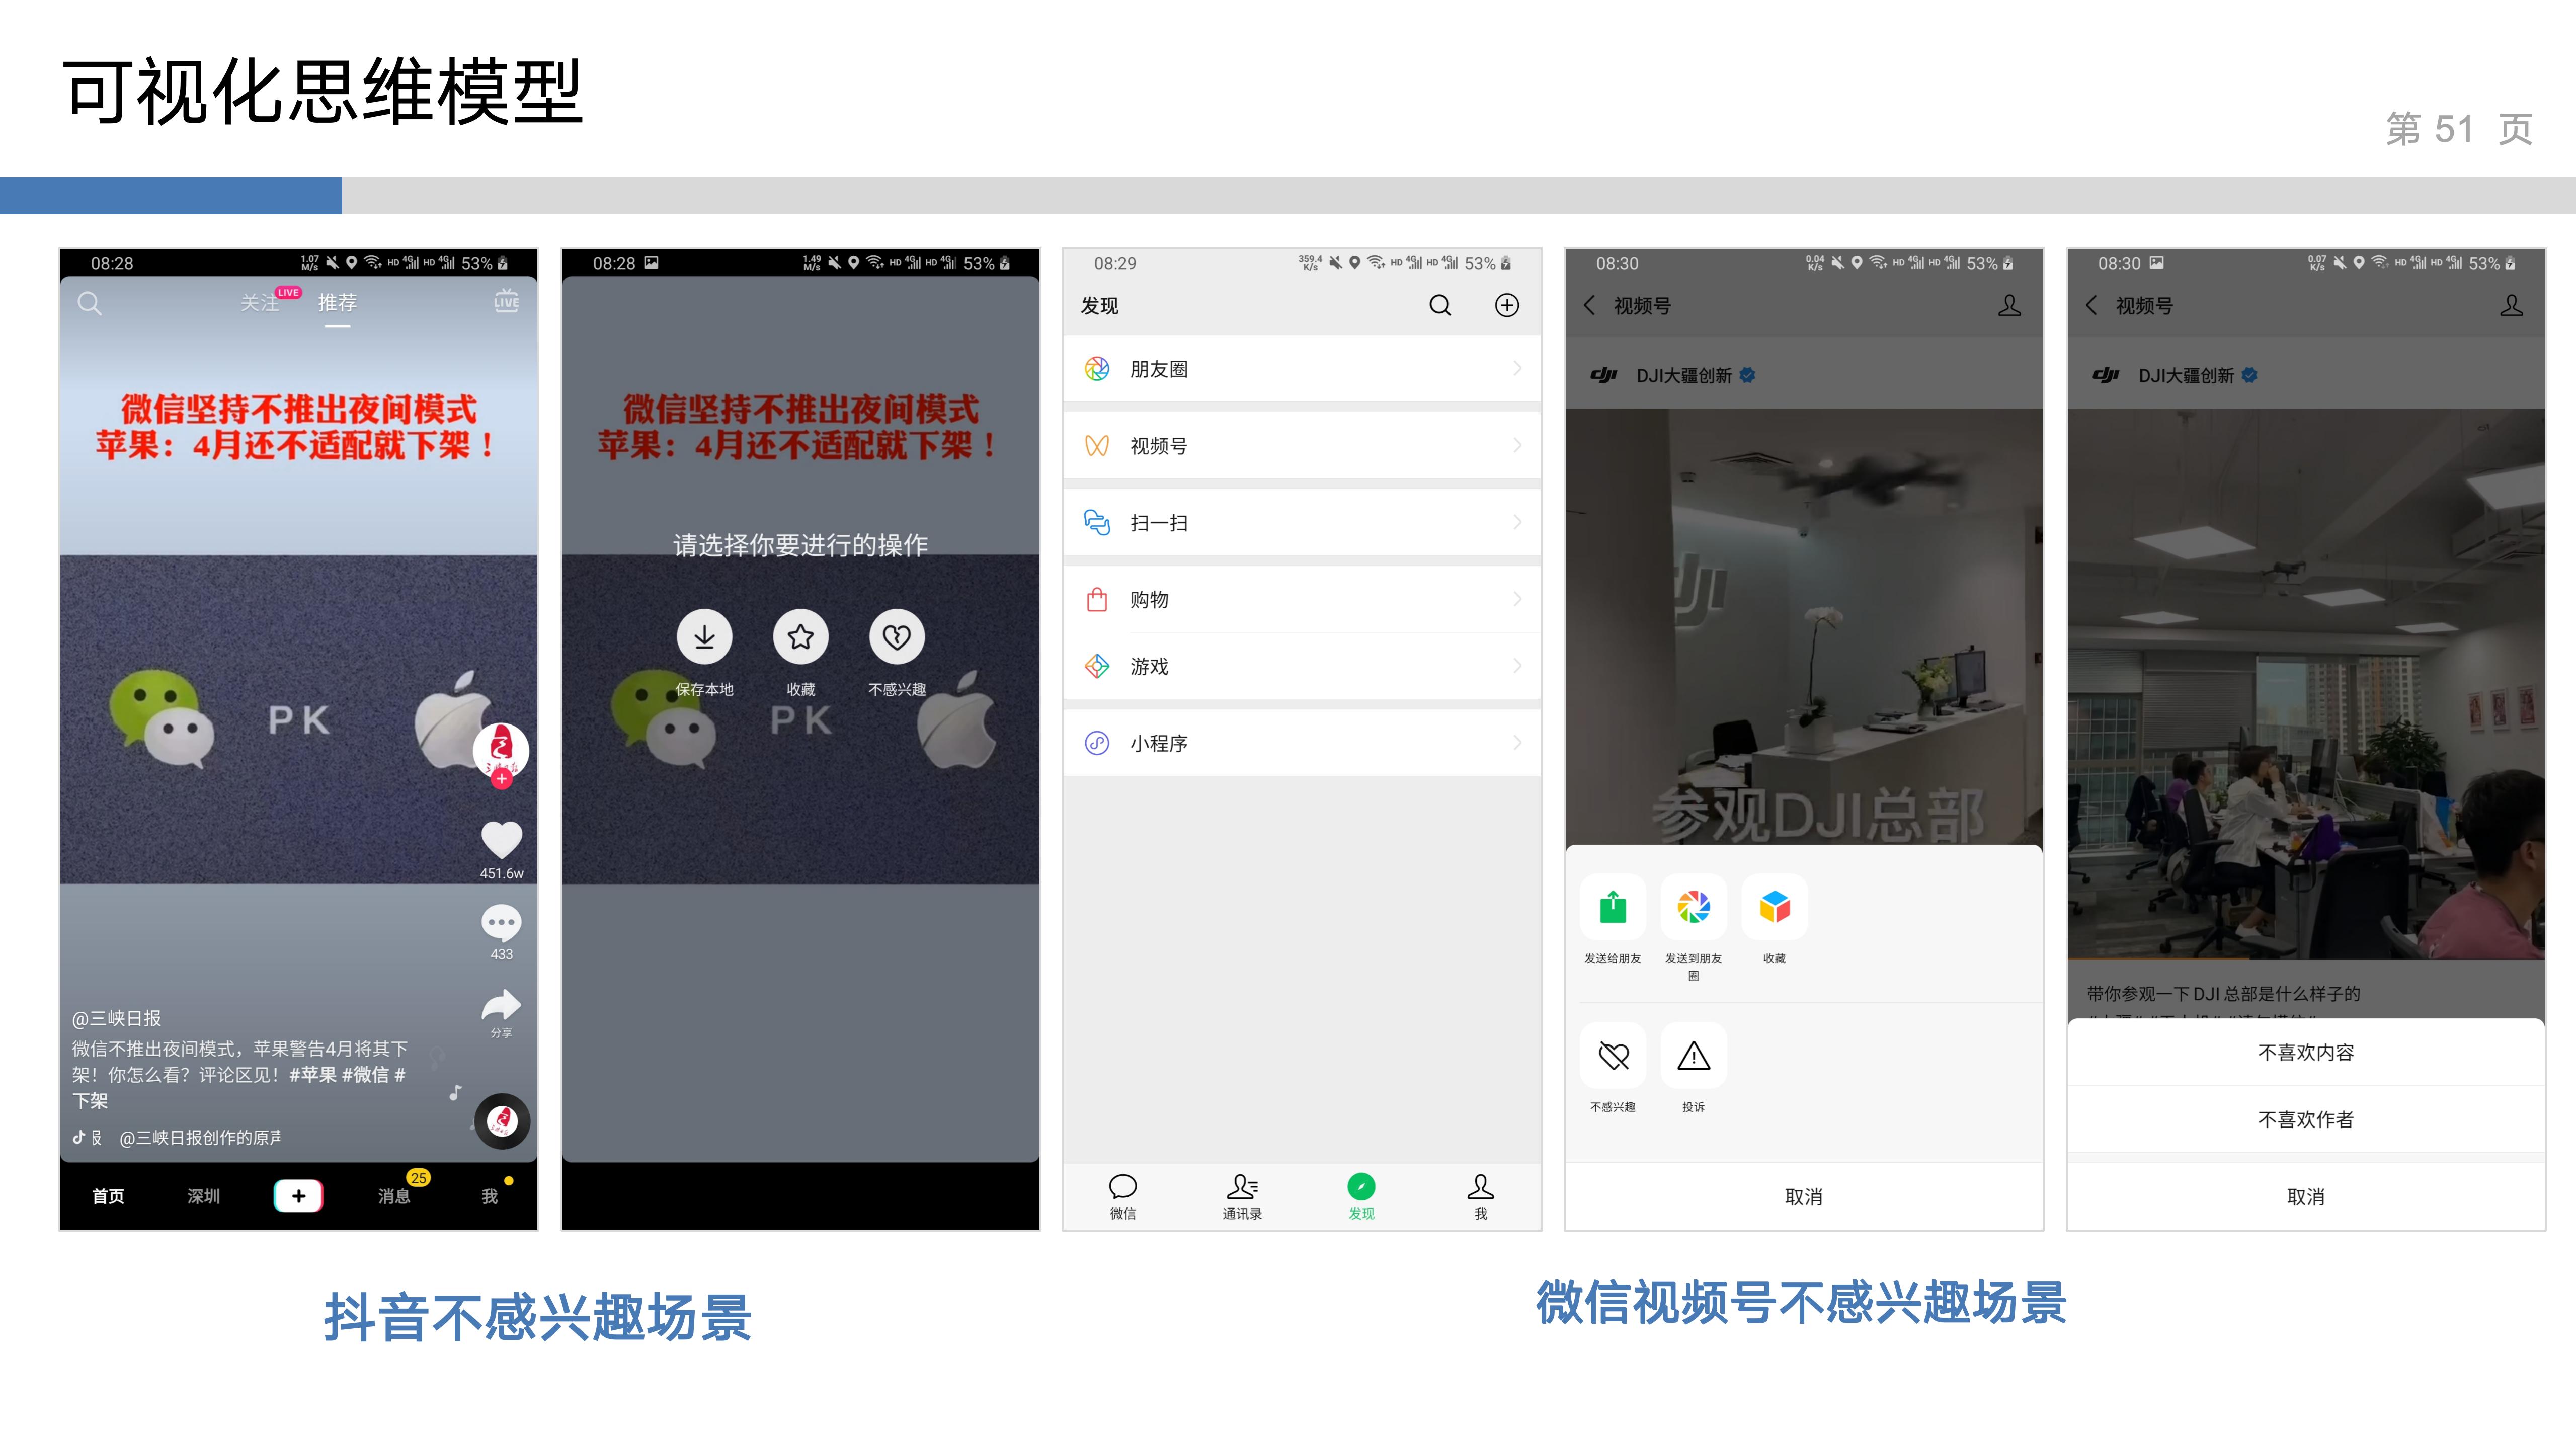Screen dimensions: 2576x1449
Task: Tap the plus circle icon in the 发现 header
Action: click(1507, 305)
